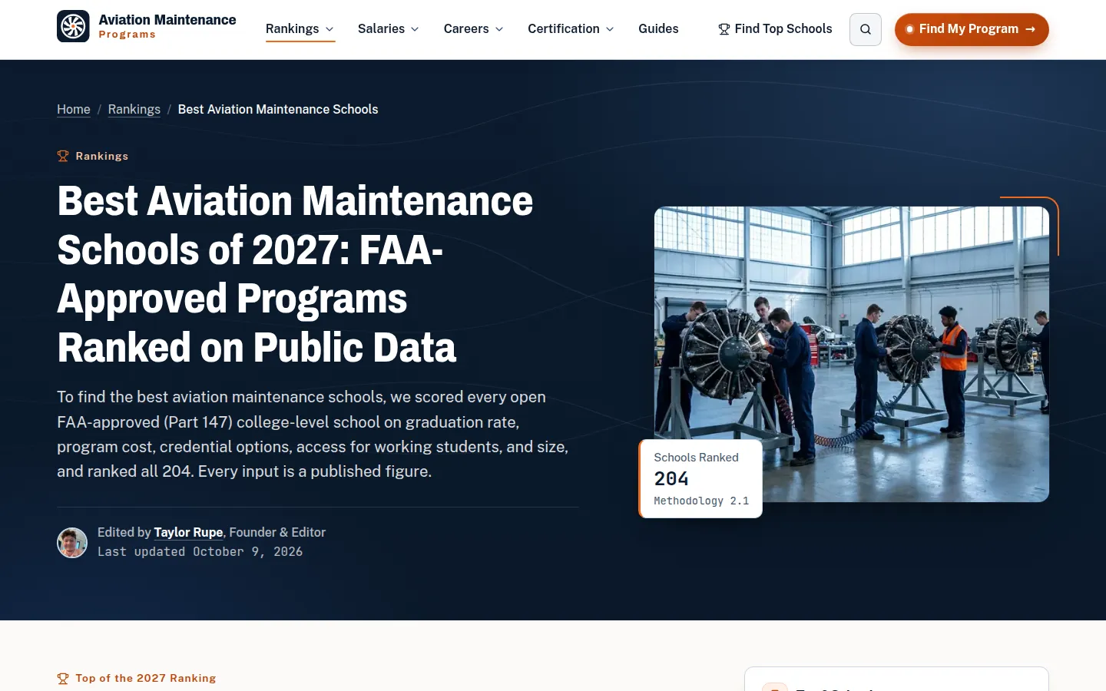The width and height of the screenshot is (1106, 691).
Task: Open the site search magnifier button
Action: coord(866,29)
